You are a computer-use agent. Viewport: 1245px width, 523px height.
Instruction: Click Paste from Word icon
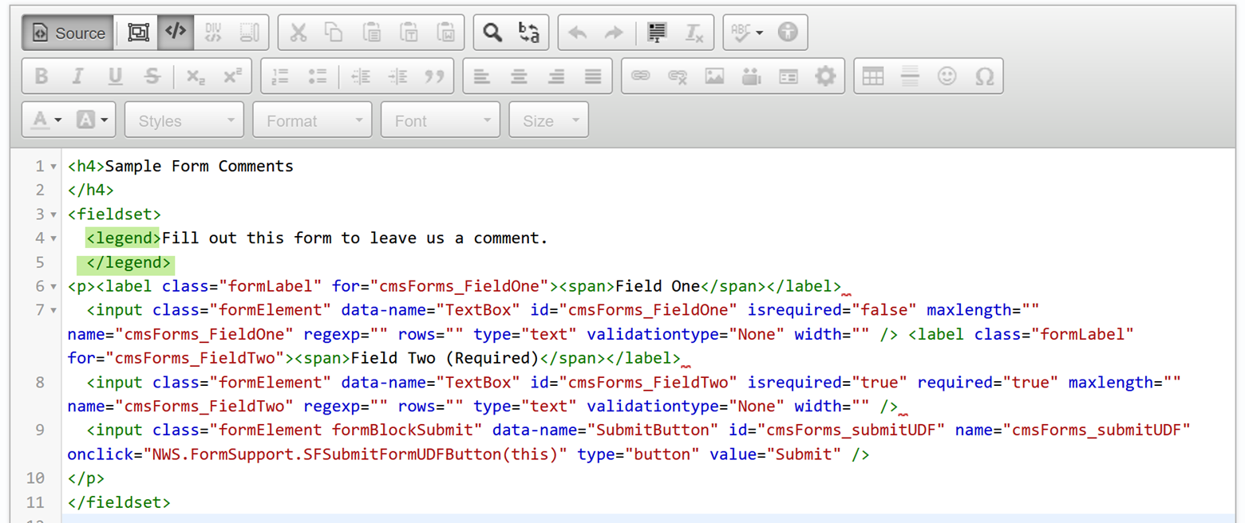click(x=445, y=33)
